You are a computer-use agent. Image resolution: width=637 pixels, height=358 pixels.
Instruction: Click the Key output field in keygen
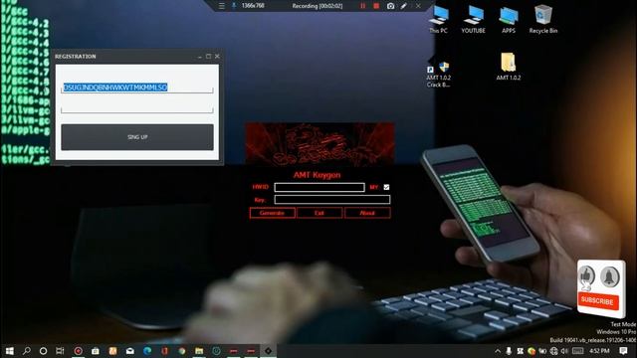click(x=332, y=199)
